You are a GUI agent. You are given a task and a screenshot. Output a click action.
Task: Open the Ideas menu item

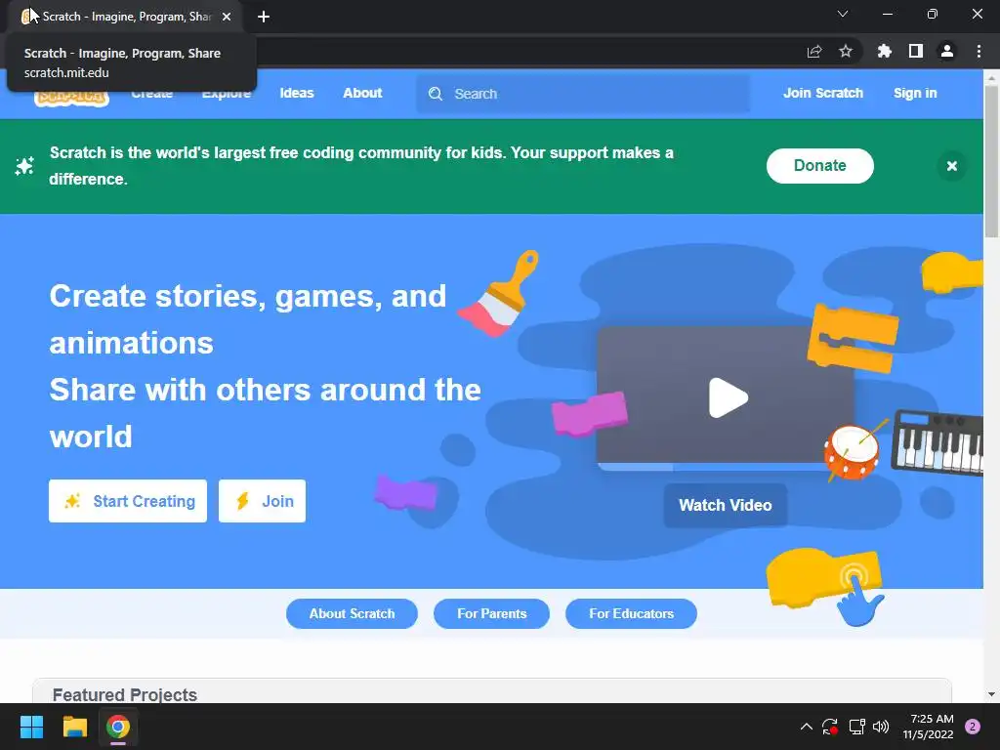click(x=297, y=93)
